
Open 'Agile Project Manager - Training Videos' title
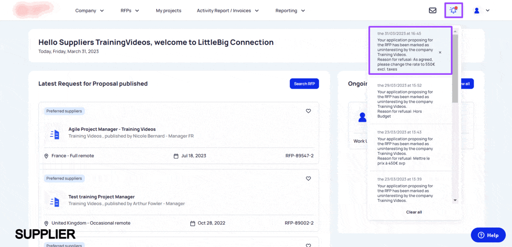[112, 129]
